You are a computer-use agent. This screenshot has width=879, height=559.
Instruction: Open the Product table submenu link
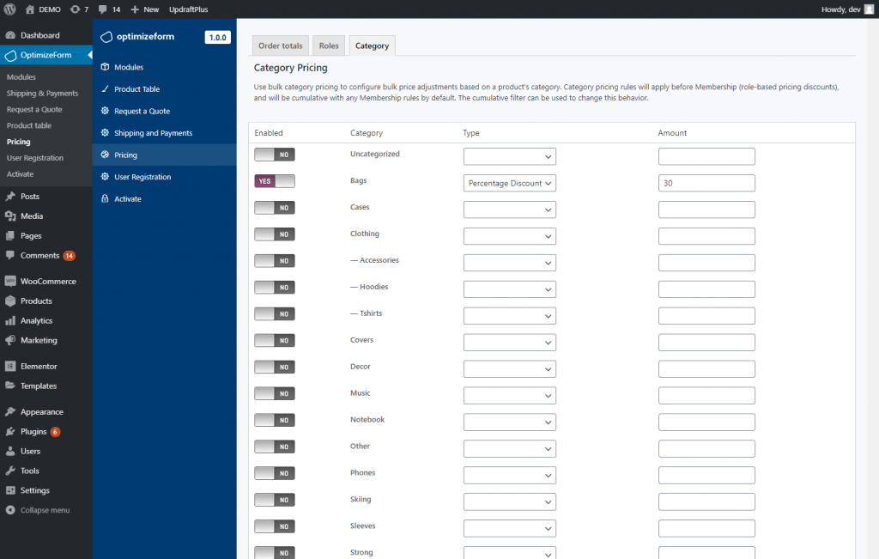[x=29, y=125]
